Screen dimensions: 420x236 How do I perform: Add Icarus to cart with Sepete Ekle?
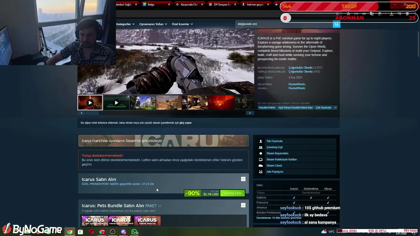[232, 193]
